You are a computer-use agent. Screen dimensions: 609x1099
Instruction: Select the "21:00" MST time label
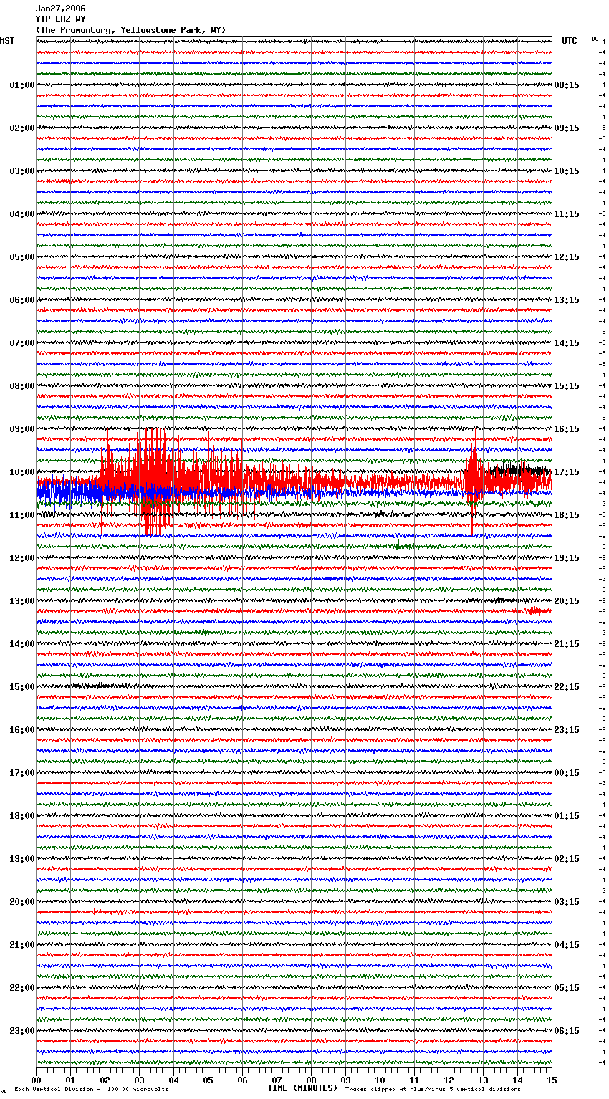22,945
